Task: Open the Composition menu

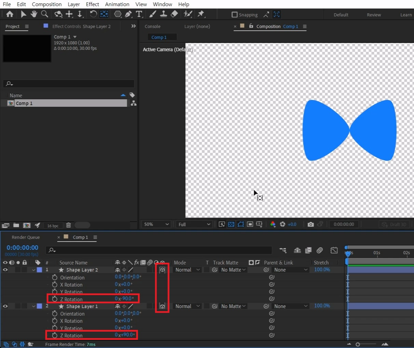Action: point(47,4)
